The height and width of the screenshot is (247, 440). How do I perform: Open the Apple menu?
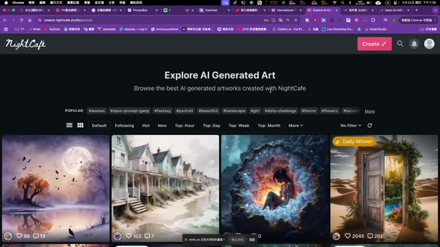click(x=6, y=3)
